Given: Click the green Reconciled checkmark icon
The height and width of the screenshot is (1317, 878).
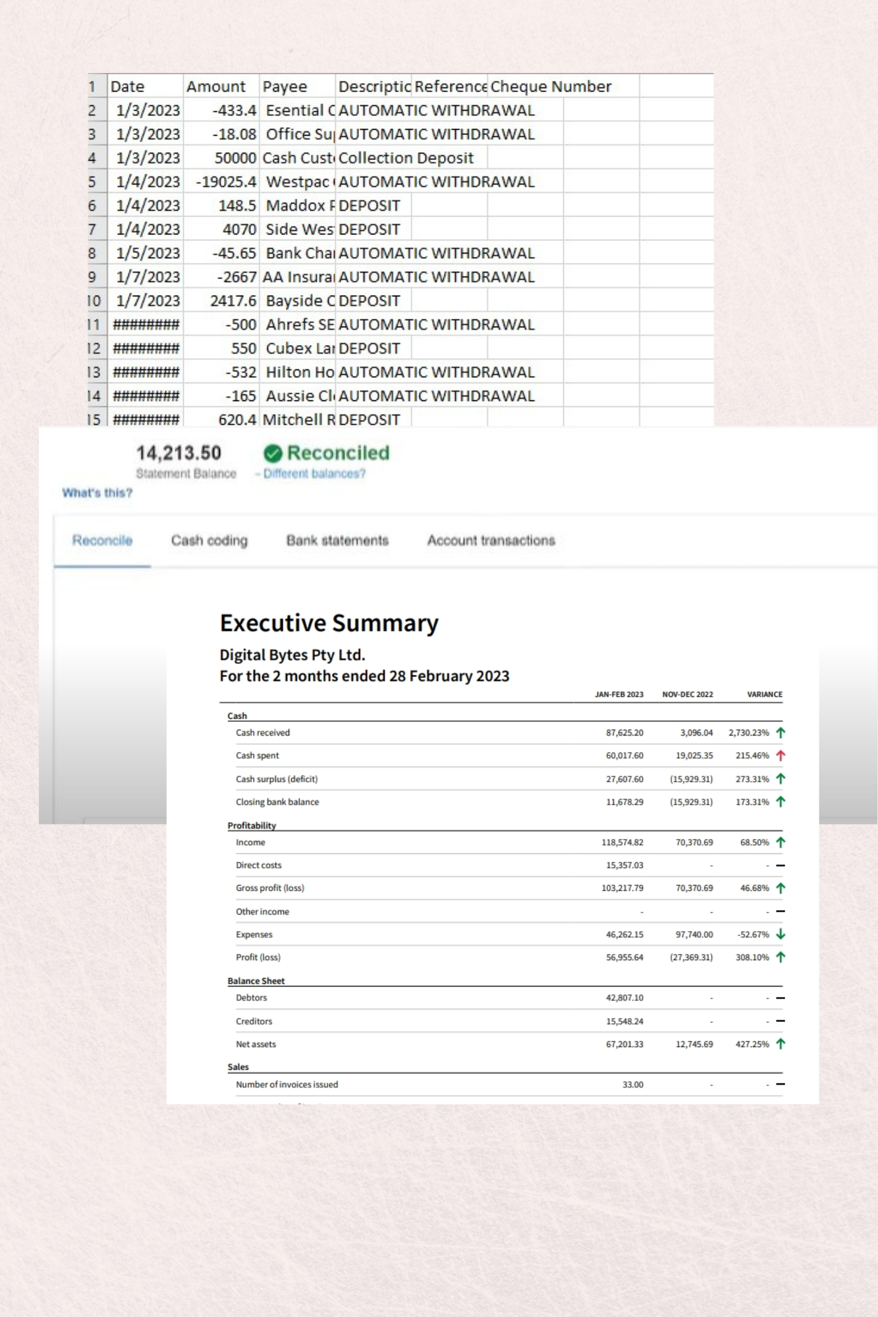Looking at the screenshot, I should pos(273,453).
